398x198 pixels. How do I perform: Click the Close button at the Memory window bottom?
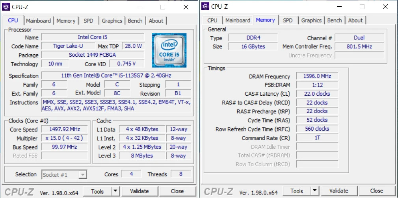376,191
